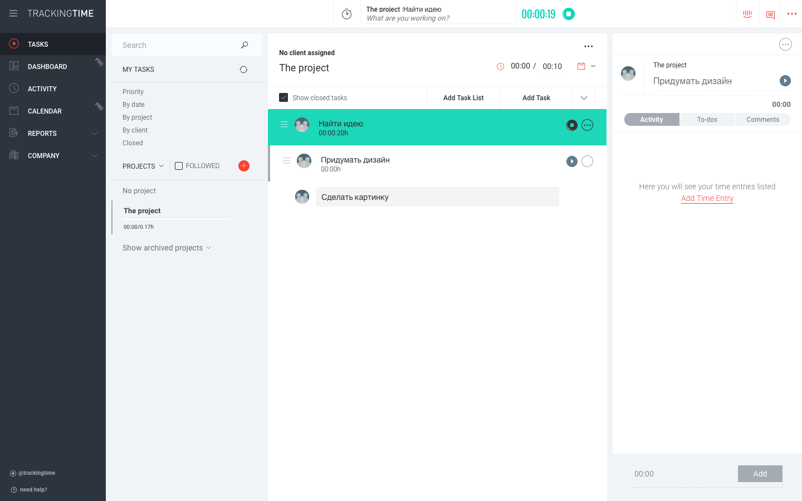Click the search magnifier icon
Viewport: 802px width, 501px height.
click(244, 45)
